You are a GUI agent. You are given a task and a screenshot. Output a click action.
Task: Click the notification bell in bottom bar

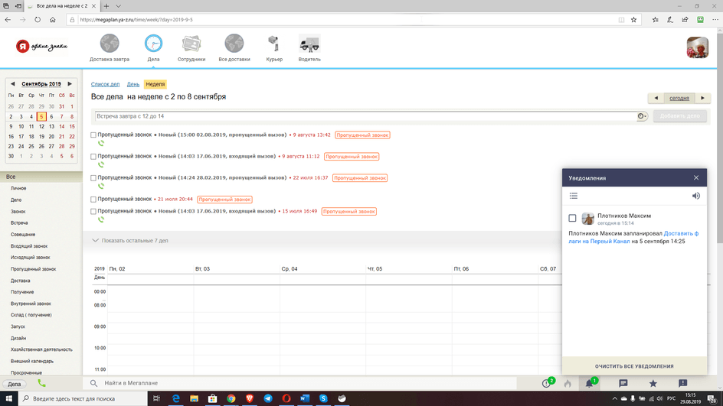tap(589, 383)
